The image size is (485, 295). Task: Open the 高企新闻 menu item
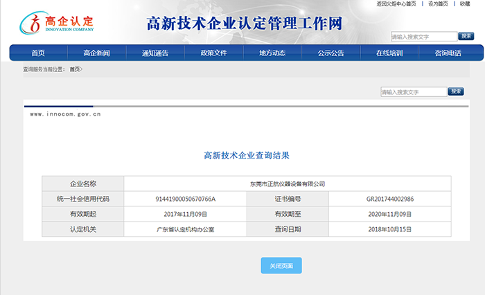pos(96,53)
